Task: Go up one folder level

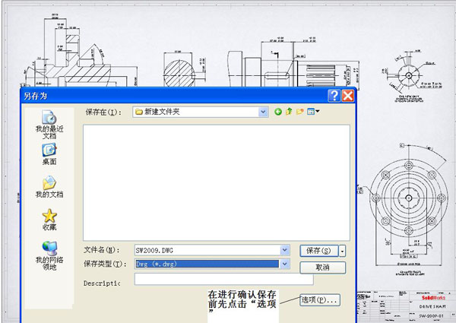Action: click(x=289, y=112)
